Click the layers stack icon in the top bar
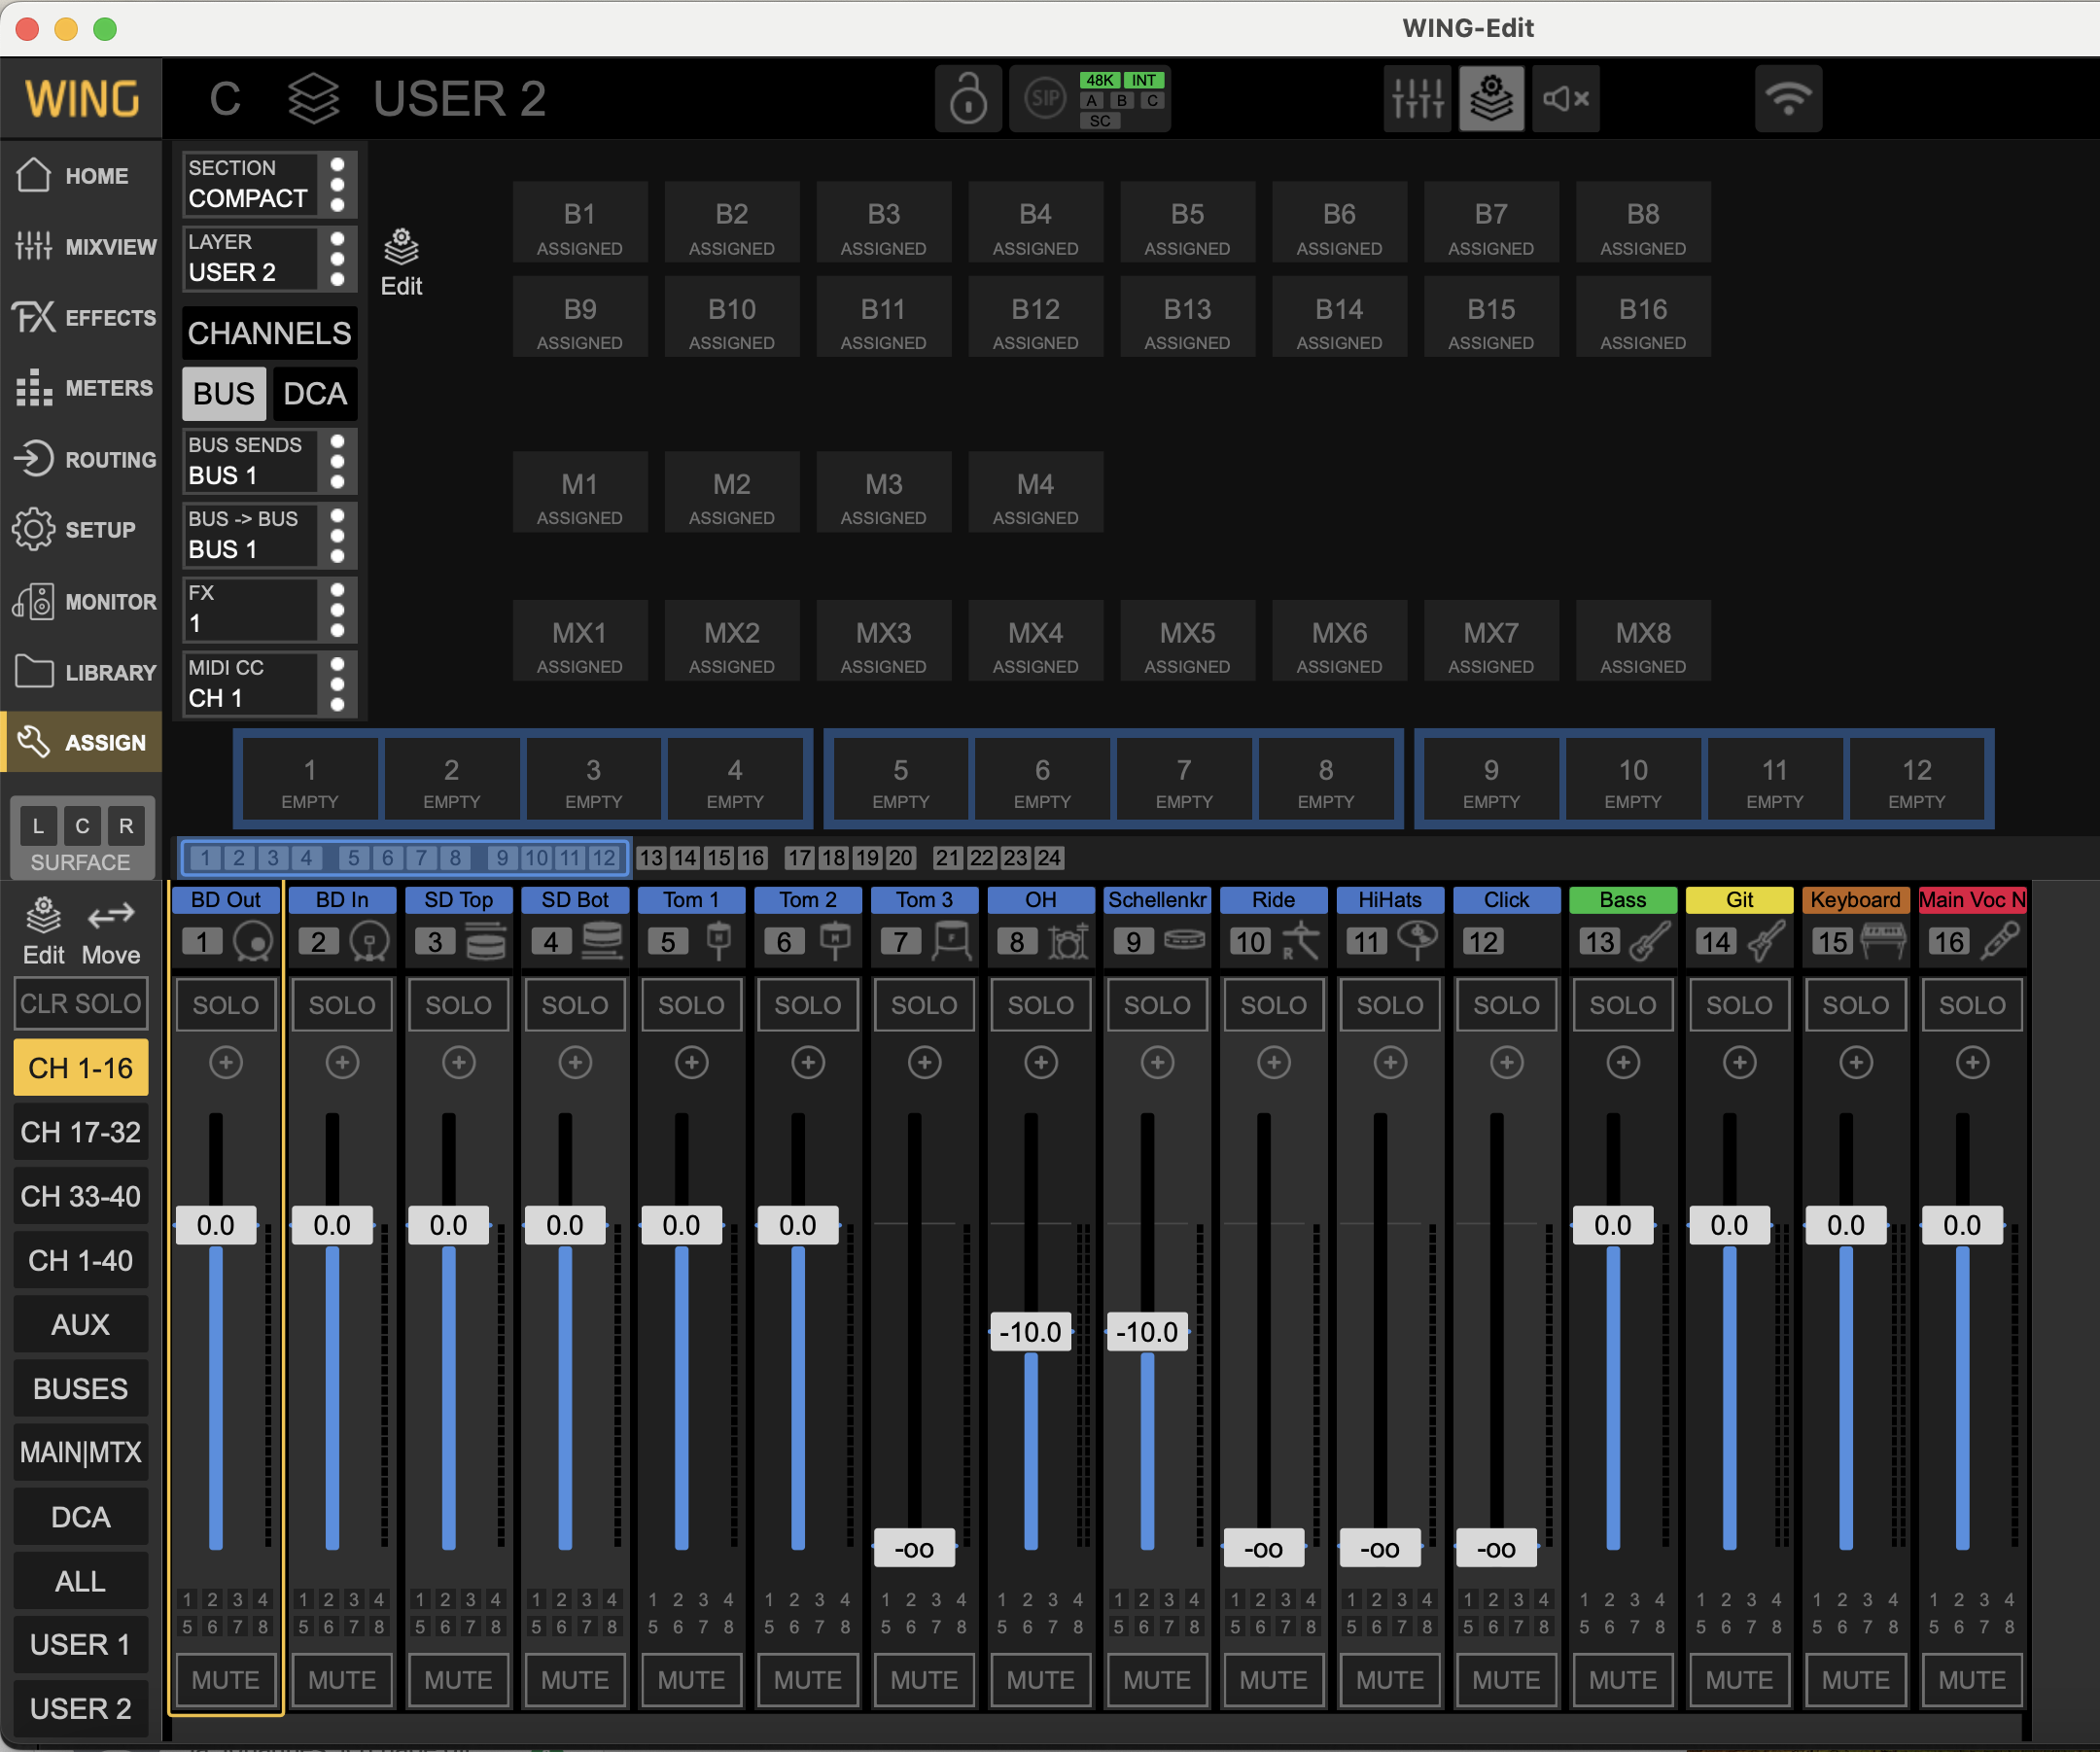The height and width of the screenshot is (1752, 2100). [x=1490, y=98]
